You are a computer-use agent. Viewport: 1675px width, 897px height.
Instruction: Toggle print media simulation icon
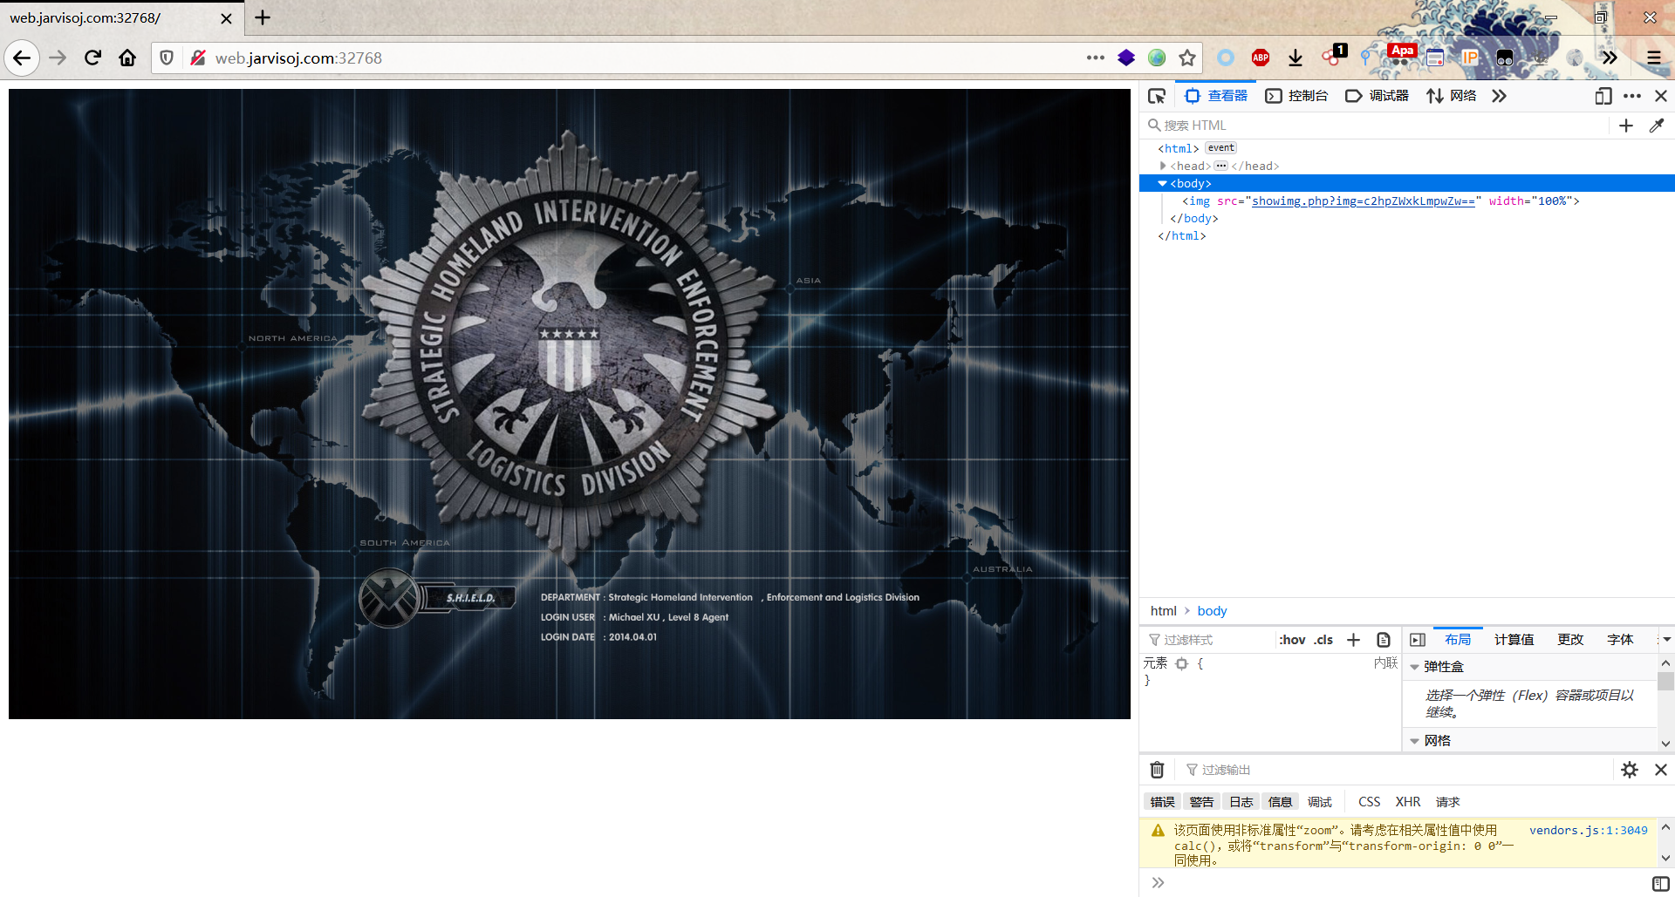click(1384, 640)
